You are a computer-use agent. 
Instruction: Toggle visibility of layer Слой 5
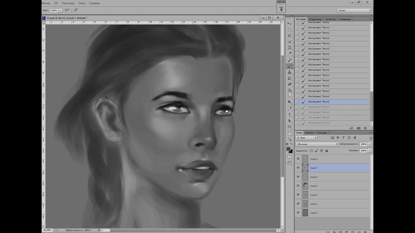[298, 186]
